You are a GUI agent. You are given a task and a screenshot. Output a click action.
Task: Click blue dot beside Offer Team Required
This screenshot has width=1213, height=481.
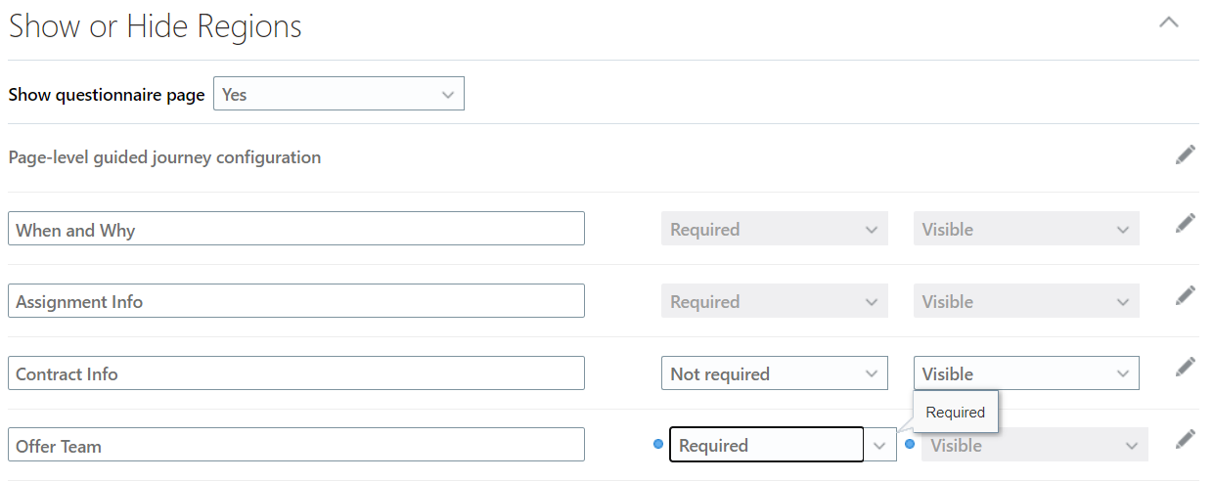[657, 445]
